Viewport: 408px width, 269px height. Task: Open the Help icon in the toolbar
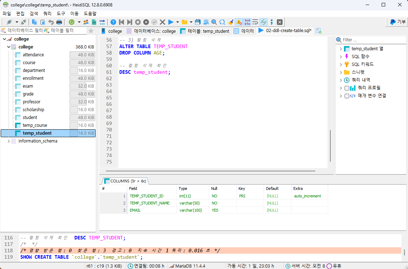113,22
